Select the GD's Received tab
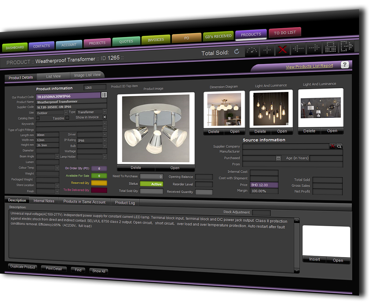This screenshot has height=306, width=382. (x=218, y=36)
